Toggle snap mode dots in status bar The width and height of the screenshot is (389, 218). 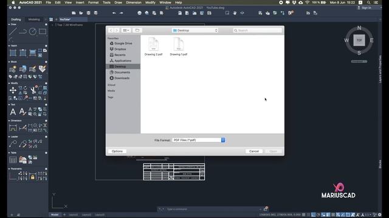[x=309, y=215]
